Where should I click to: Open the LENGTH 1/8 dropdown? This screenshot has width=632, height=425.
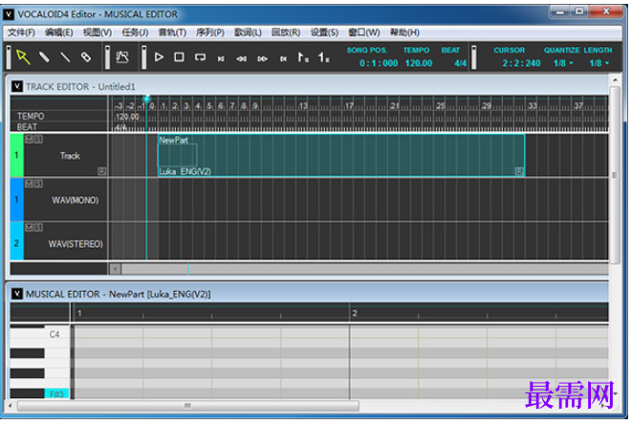[599, 63]
